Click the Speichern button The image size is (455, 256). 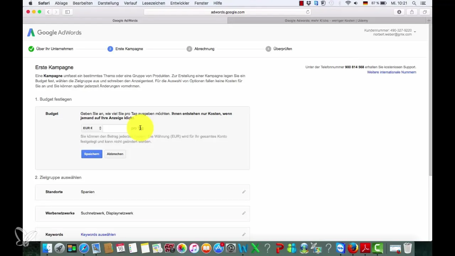point(92,154)
